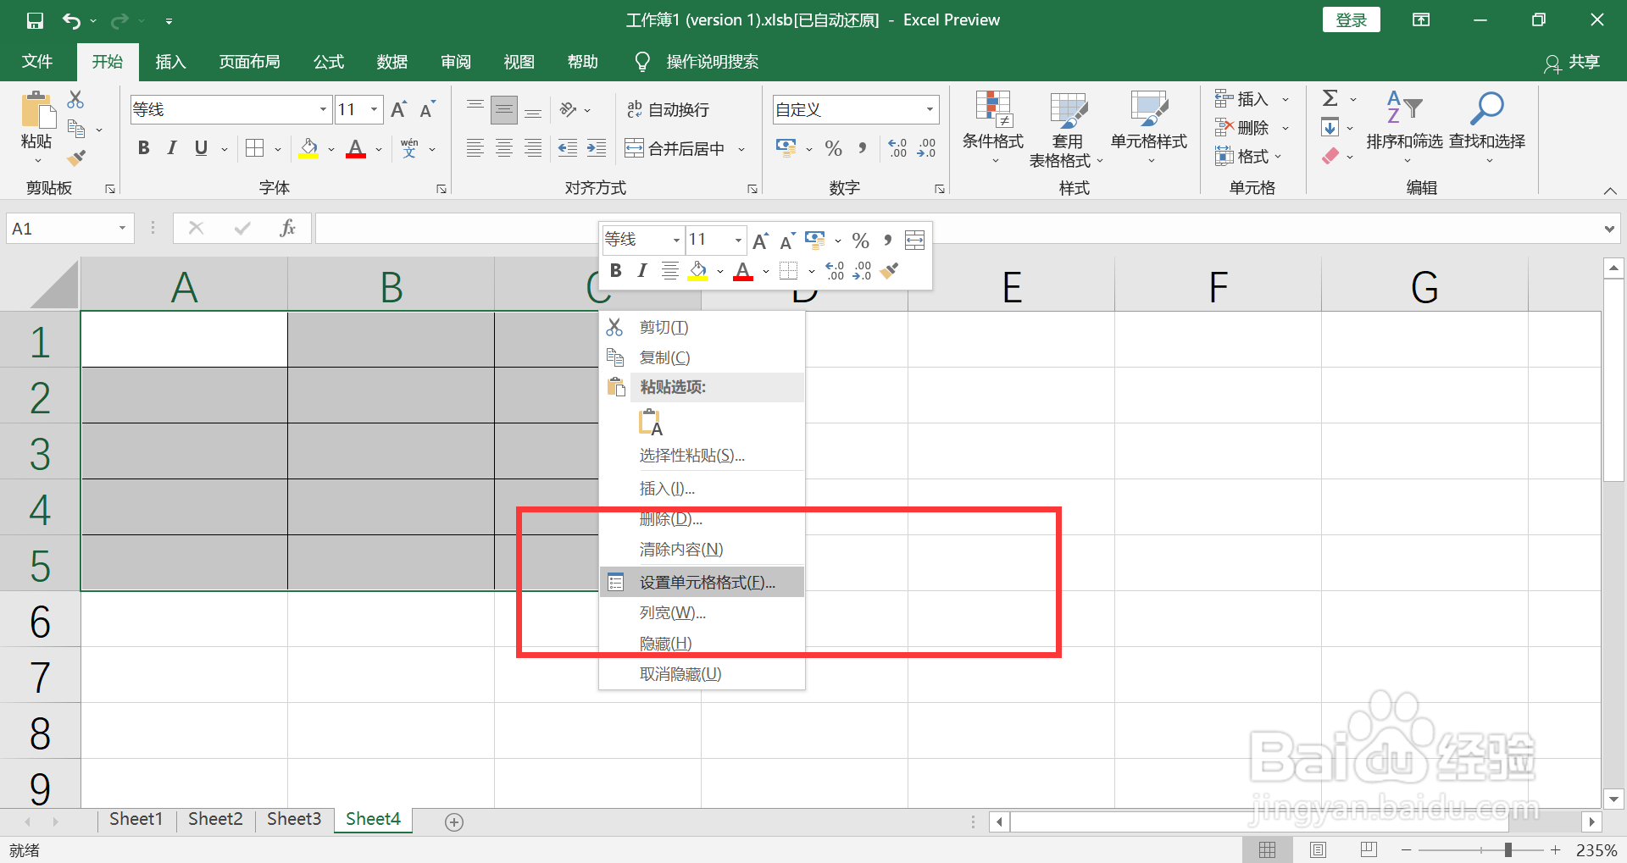Toggle Underline in ribbon font group
This screenshot has width=1627, height=863.
point(201,148)
